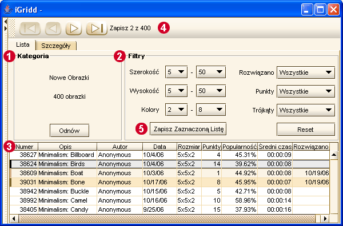343x226 pixels.
Task: Select row Minimalism: Birds
Action: tap(170, 164)
